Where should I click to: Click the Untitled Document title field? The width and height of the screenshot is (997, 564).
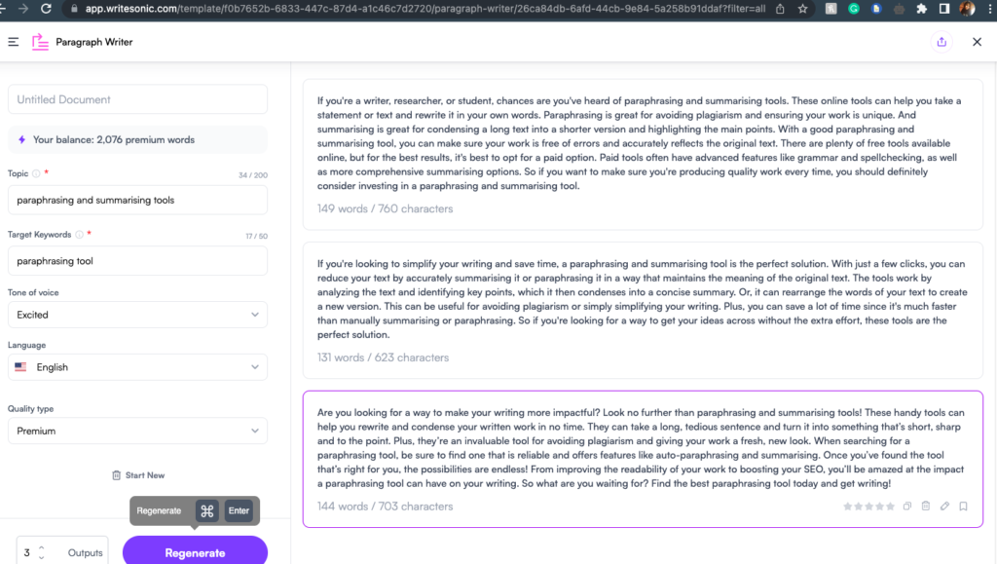[x=136, y=99]
